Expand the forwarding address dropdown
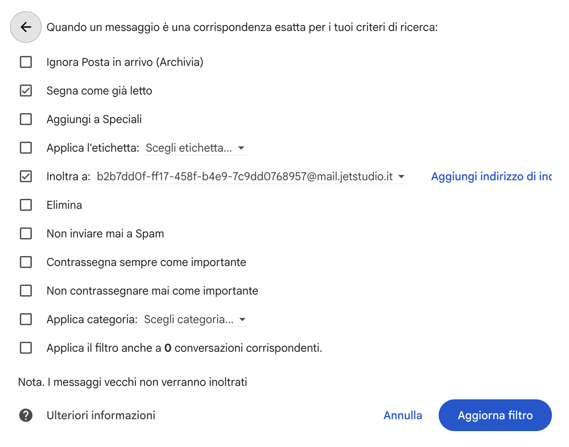Viewport: 569px width, 447px height. click(252, 177)
